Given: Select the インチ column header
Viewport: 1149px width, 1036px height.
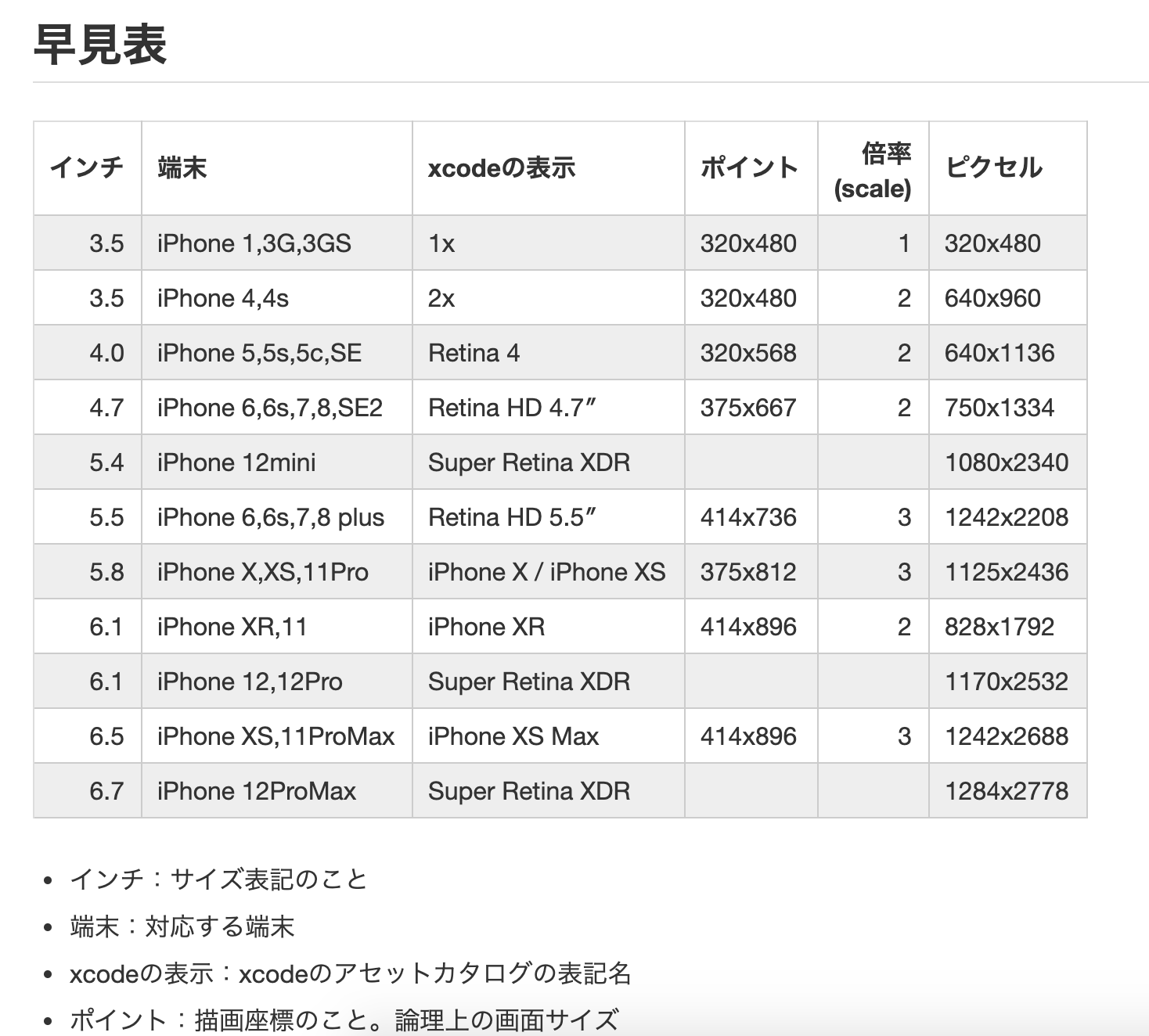Looking at the screenshot, I should tap(88, 168).
